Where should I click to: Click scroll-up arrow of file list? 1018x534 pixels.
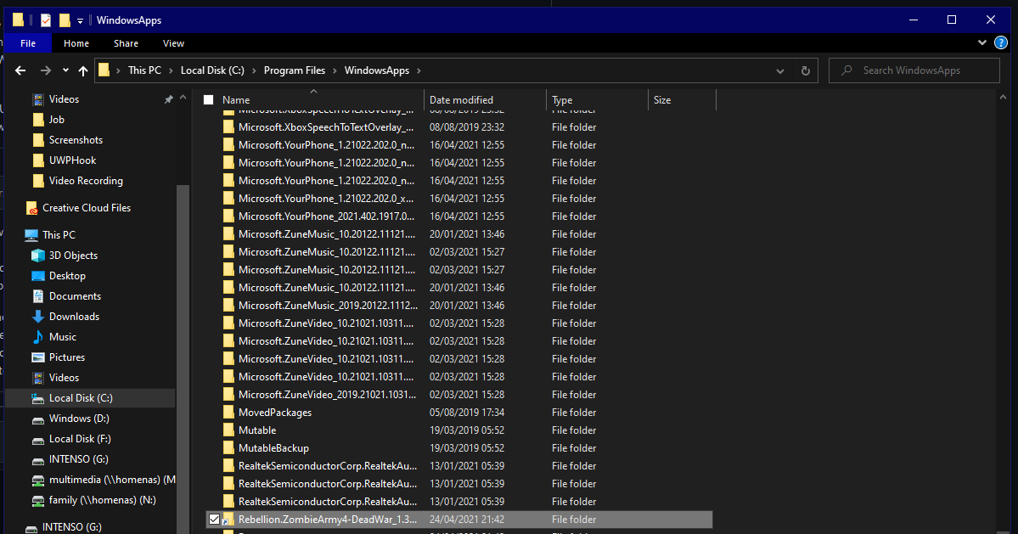pos(1003,98)
